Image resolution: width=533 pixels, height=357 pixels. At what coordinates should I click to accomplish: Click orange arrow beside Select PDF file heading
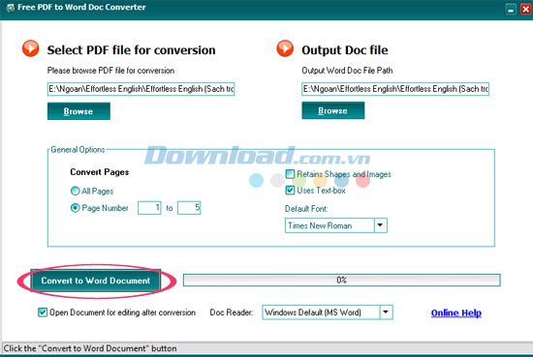31,48
